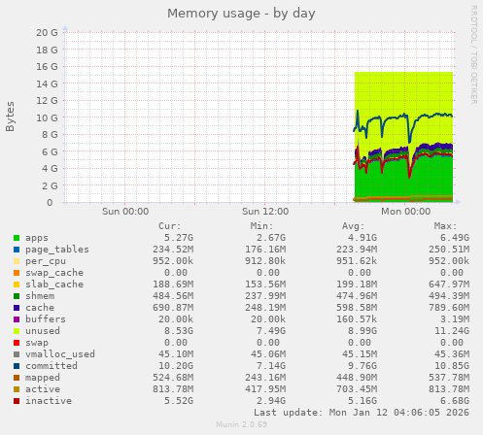
Task: Click the 'slab_cache' legend label
Action: click(54, 284)
